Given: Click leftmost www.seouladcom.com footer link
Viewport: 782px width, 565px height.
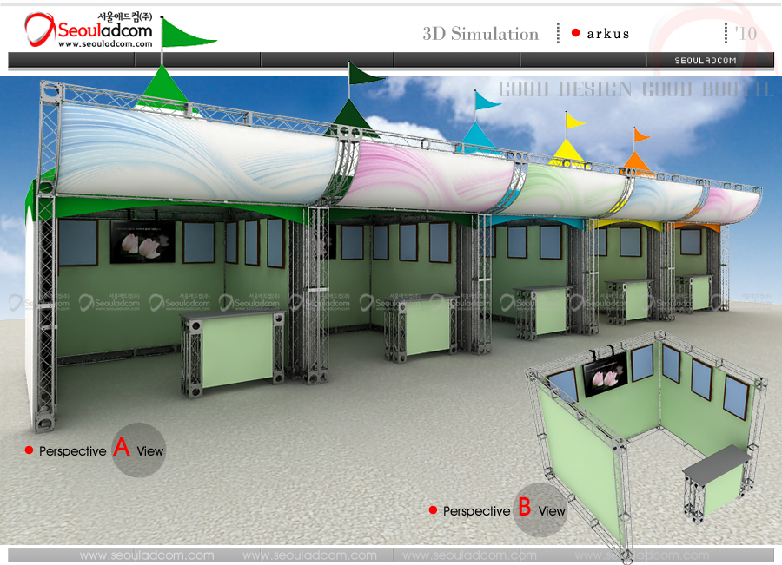Looking at the screenshot, I should click(146, 555).
